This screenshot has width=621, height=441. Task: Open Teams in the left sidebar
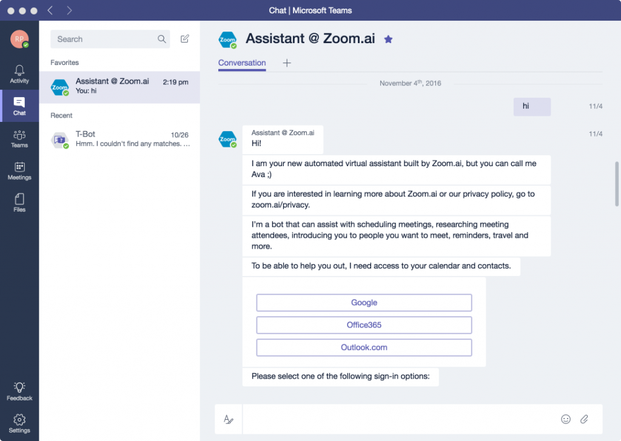pos(19,138)
